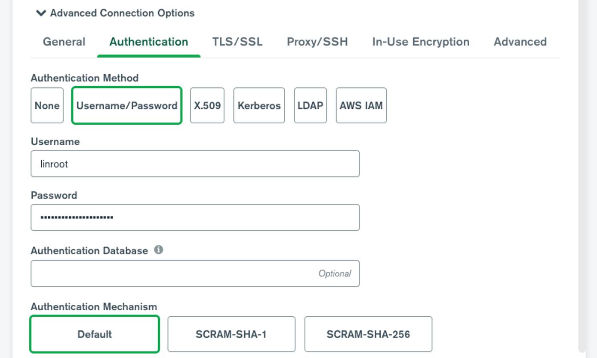Click the Authentication Database info icon
Image resolution: width=597 pixels, height=358 pixels.
coord(158,250)
